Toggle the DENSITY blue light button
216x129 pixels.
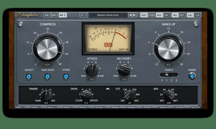(29, 76)
